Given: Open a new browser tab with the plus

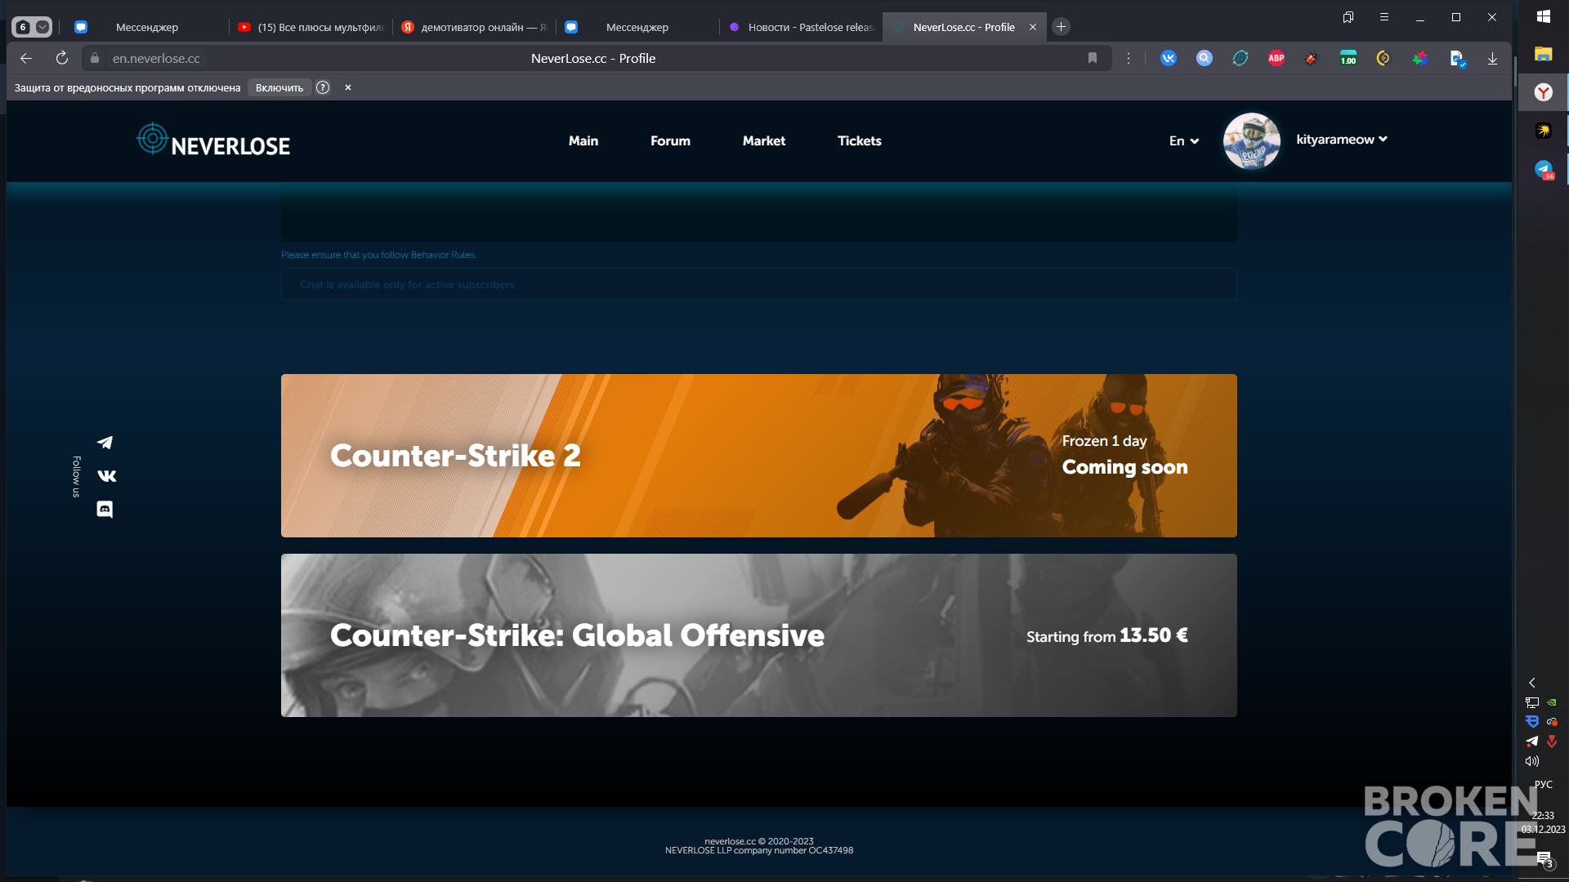Looking at the screenshot, I should pos(1061,27).
